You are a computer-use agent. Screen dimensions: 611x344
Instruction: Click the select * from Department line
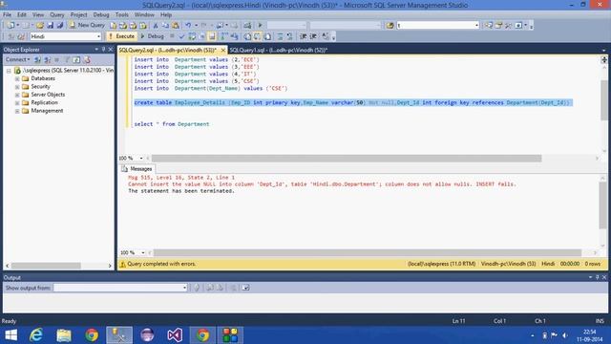click(172, 124)
